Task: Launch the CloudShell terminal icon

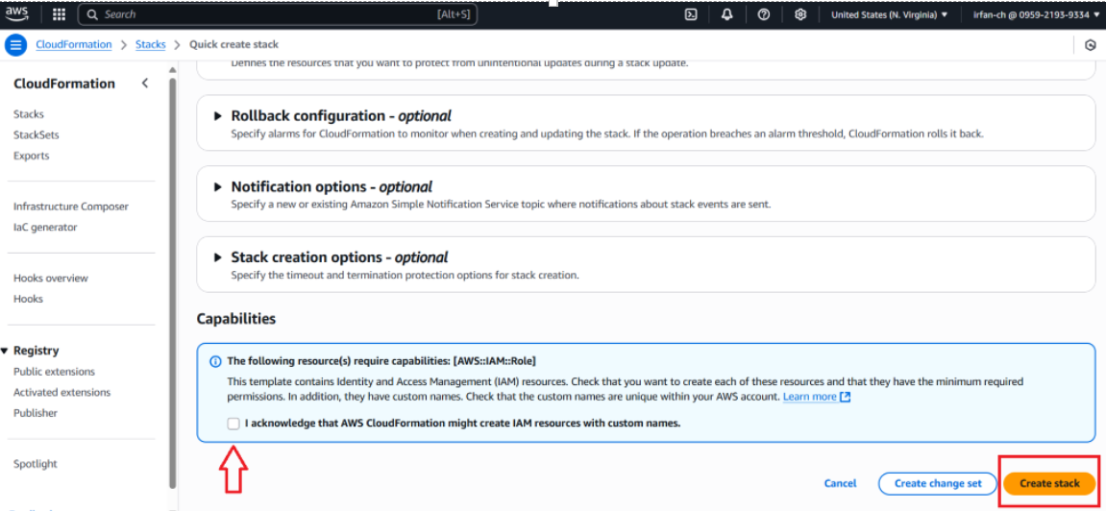Action: pos(691,14)
